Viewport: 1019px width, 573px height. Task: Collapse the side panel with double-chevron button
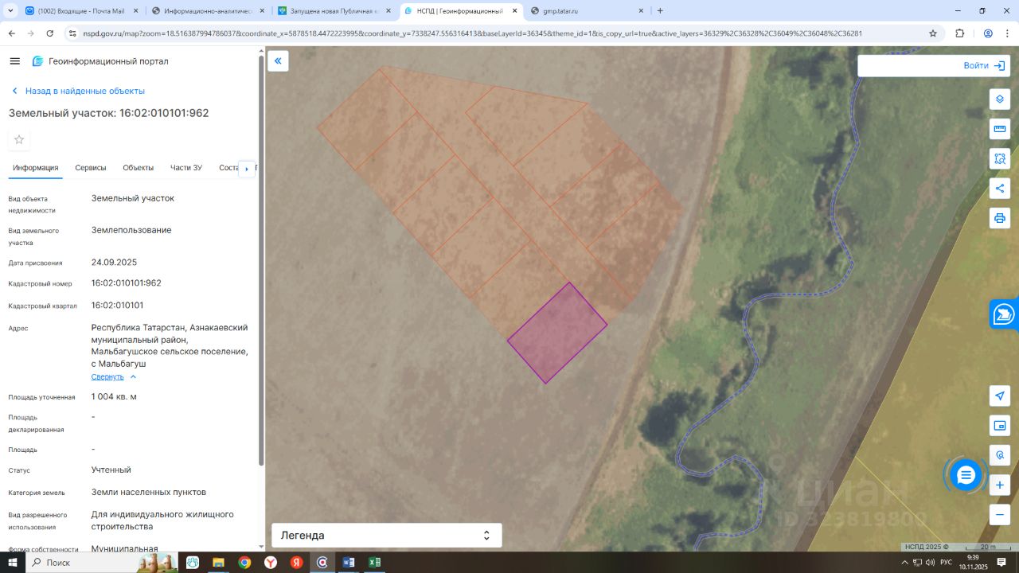click(x=278, y=61)
